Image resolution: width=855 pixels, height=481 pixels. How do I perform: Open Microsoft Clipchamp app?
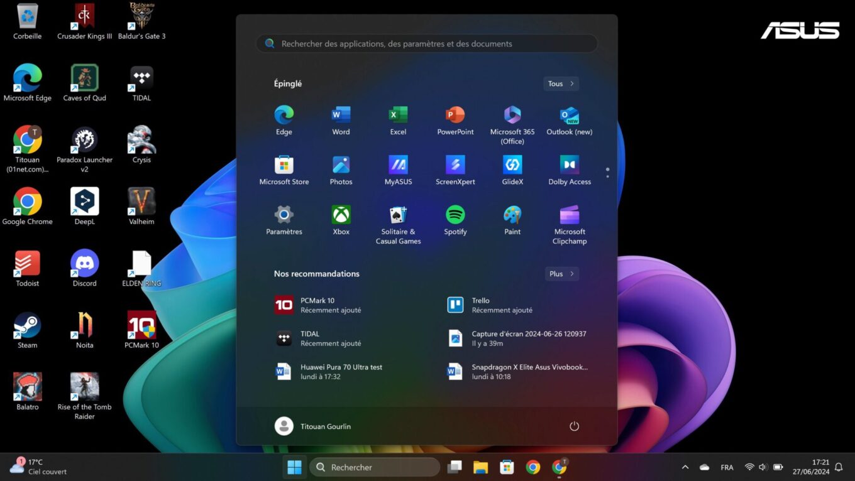click(x=570, y=225)
